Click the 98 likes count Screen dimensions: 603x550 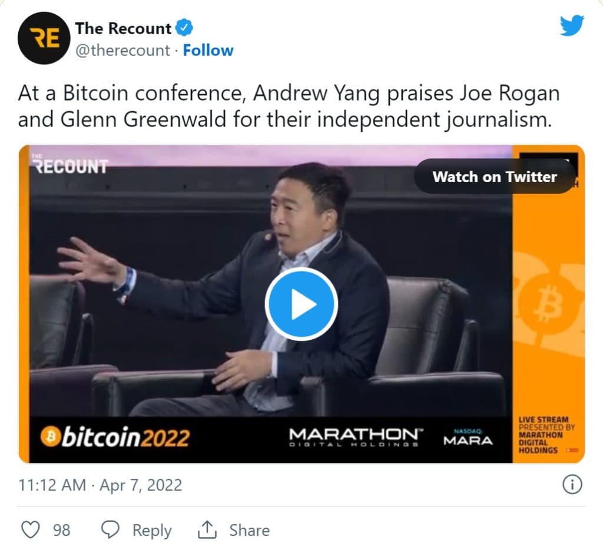[x=61, y=530]
